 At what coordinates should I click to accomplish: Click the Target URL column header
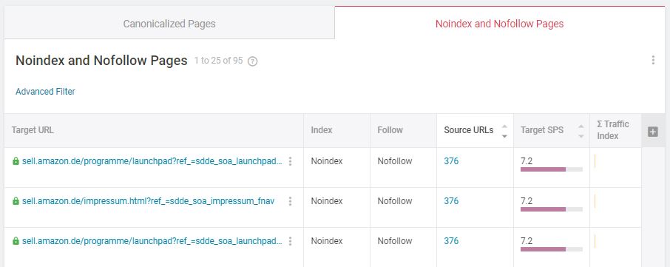(33, 130)
